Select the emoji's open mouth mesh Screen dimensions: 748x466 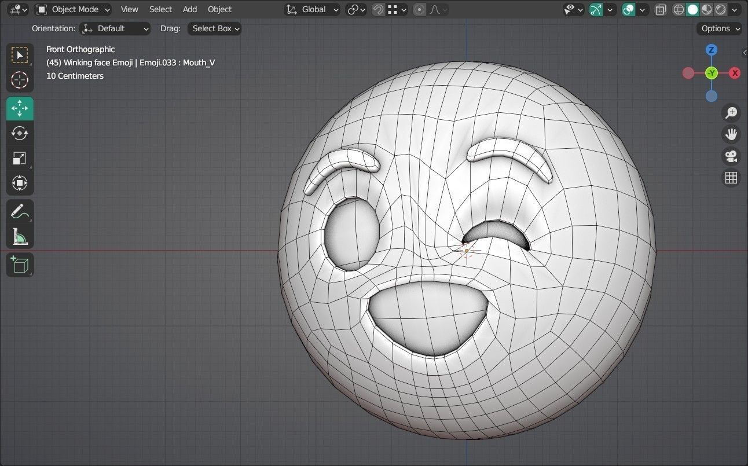[x=427, y=318]
